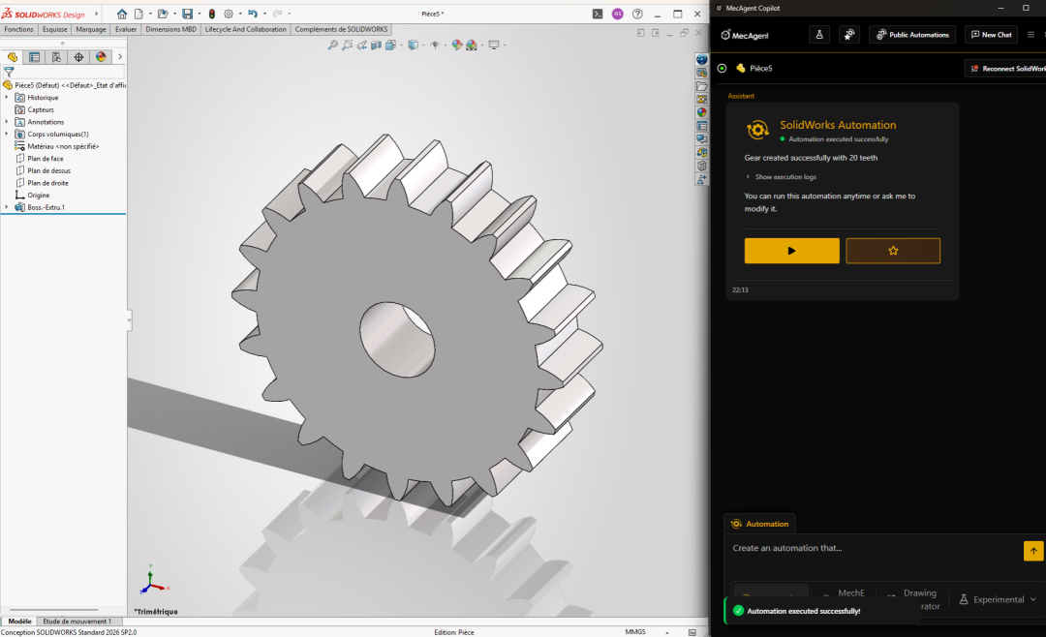Click the Rebuild traffic light icon

(212, 14)
